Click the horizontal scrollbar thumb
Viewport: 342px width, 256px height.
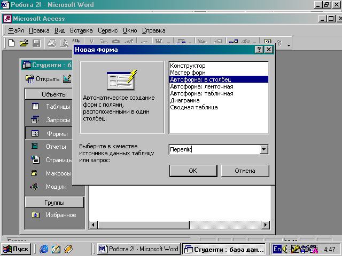tap(143, 225)
